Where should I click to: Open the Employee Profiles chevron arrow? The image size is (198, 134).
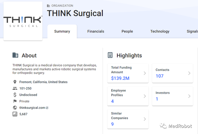[x=145, y=96]
